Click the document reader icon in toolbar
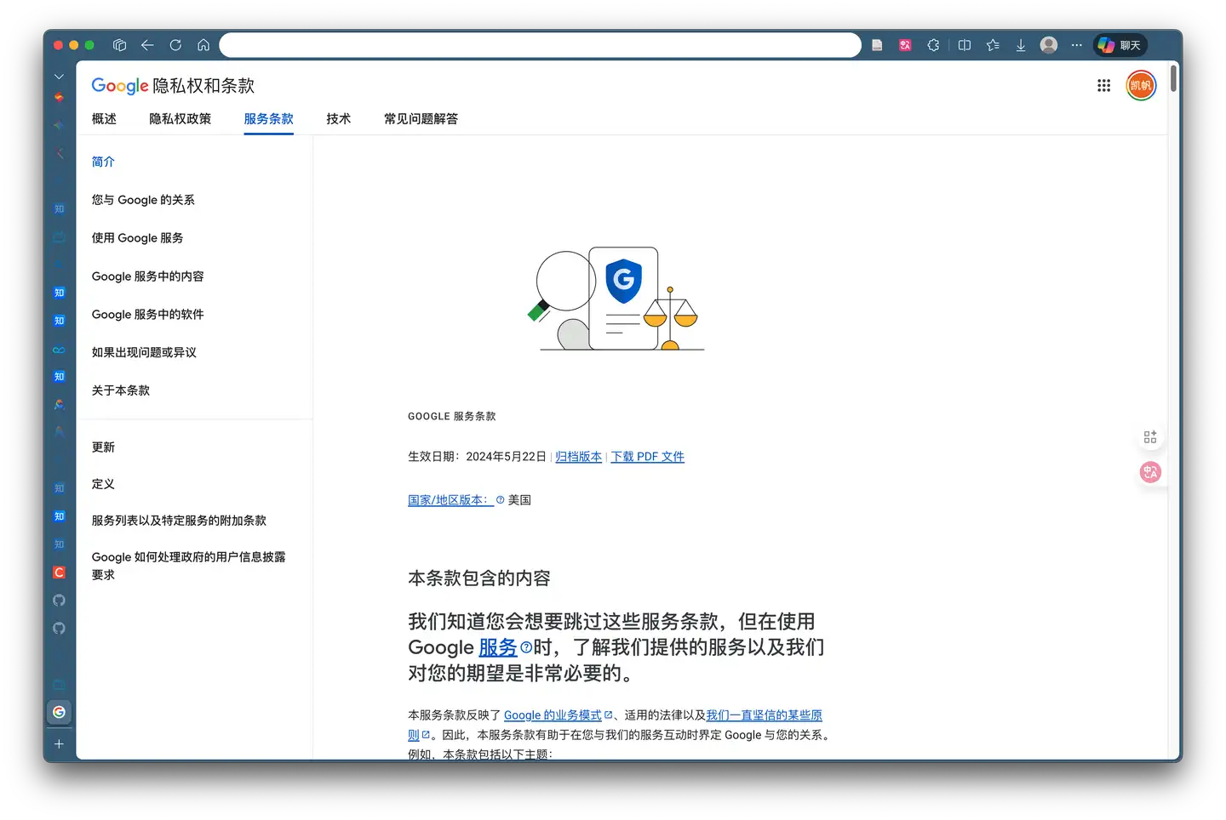Screen dimensions: 1226x820 [x=877, y=45]
